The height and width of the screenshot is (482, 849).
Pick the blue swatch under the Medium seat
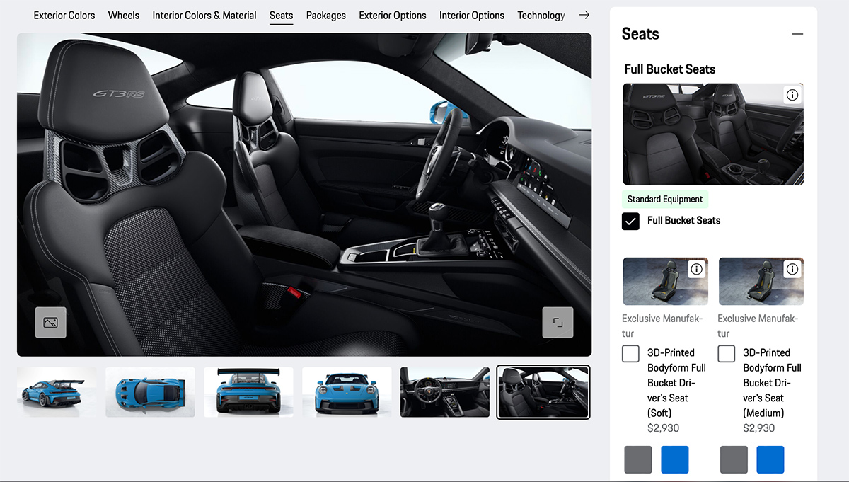point(770,459)
